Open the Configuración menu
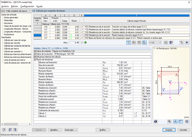The height and width of the screenshot is (137, 192). click(27, 6)
